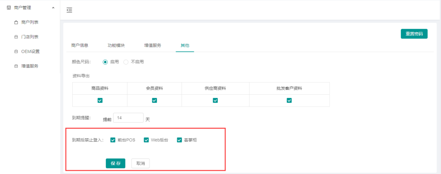
Task: Uncheck the 商品资料 export checkbox
Action: 100,100
